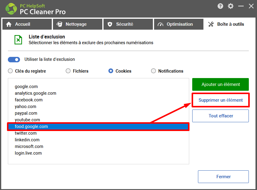This screenshot has height=190, width=257.
Task: Click the green exclusion list document icon
Action: pyautogui.click(x=18, y=40)
